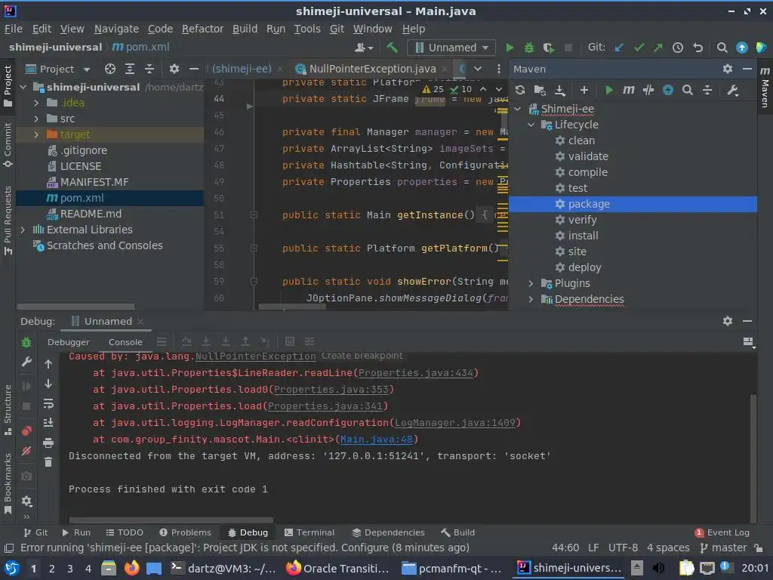Add Maven project with plus icon
Image resolution: width=773 pixels, height=580 pixels.
point(584,90)
